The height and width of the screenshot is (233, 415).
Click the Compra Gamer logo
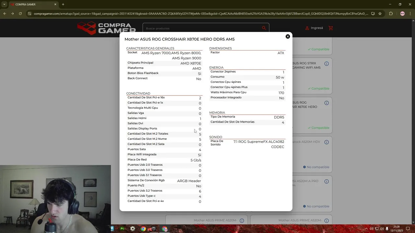tap(107, 28)
